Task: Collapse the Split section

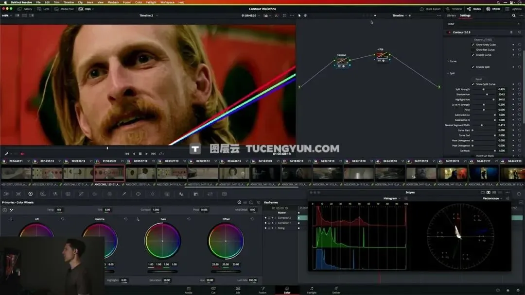Action: coord(448,73)
